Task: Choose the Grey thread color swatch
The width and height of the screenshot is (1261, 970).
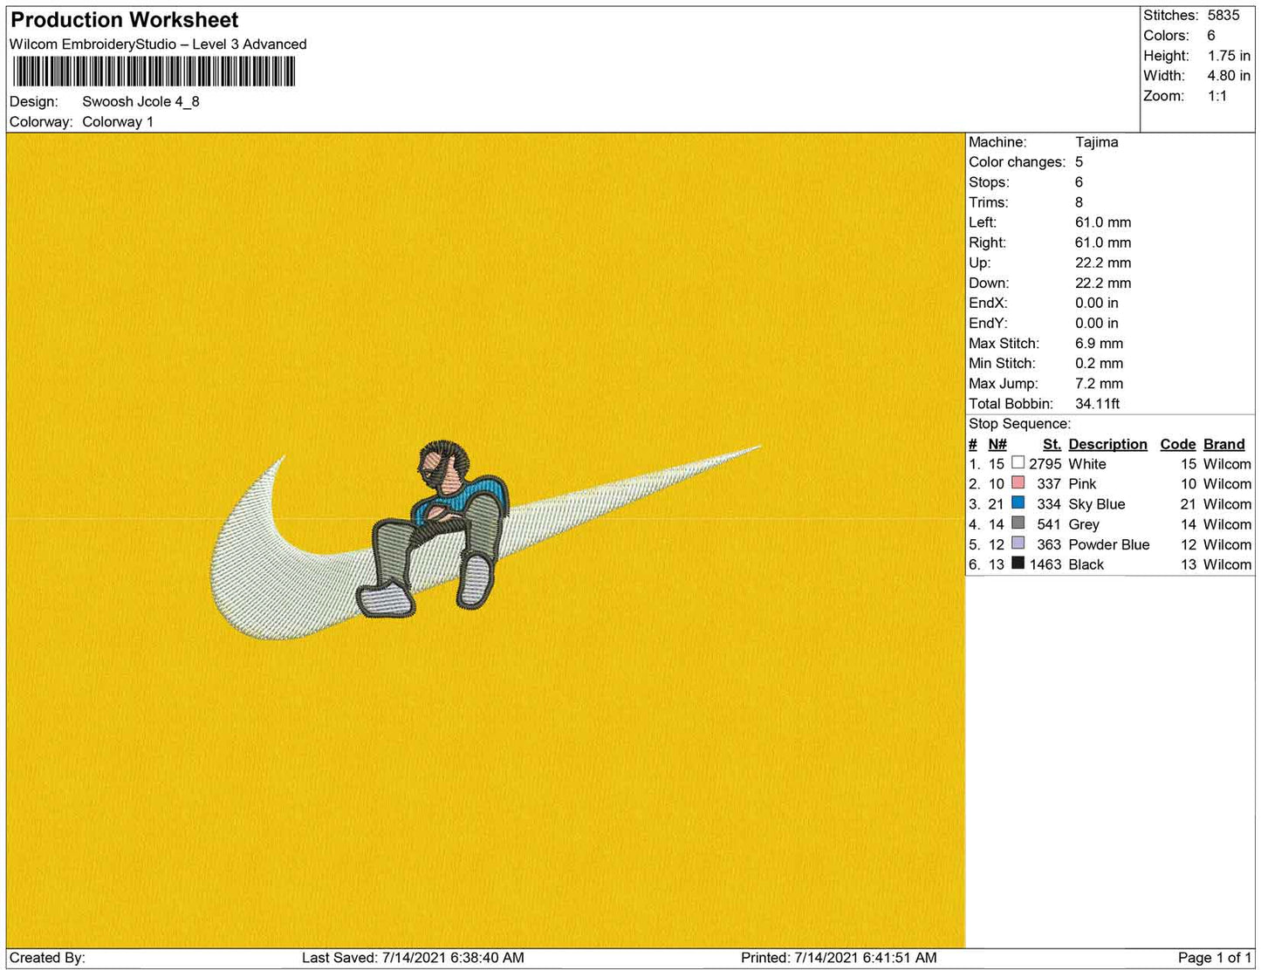Action: coord(1018,523)
